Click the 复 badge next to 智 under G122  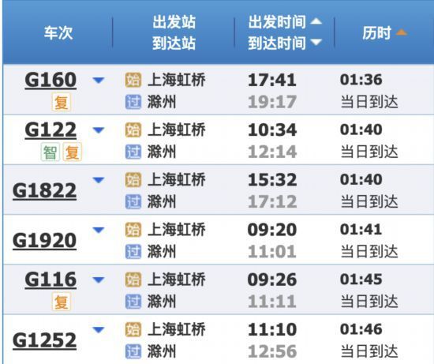[73, 152]
